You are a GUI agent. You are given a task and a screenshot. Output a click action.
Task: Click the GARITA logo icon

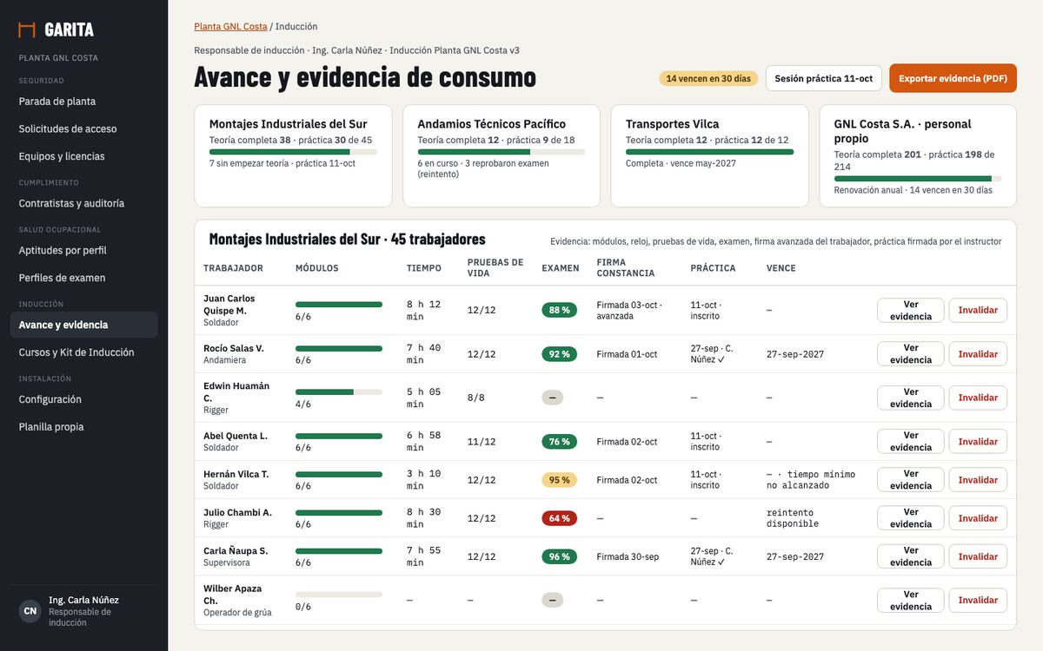[27, 30]
